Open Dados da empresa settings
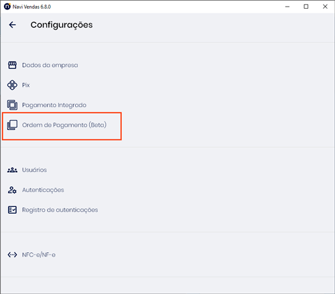 (x=50, y=65)
